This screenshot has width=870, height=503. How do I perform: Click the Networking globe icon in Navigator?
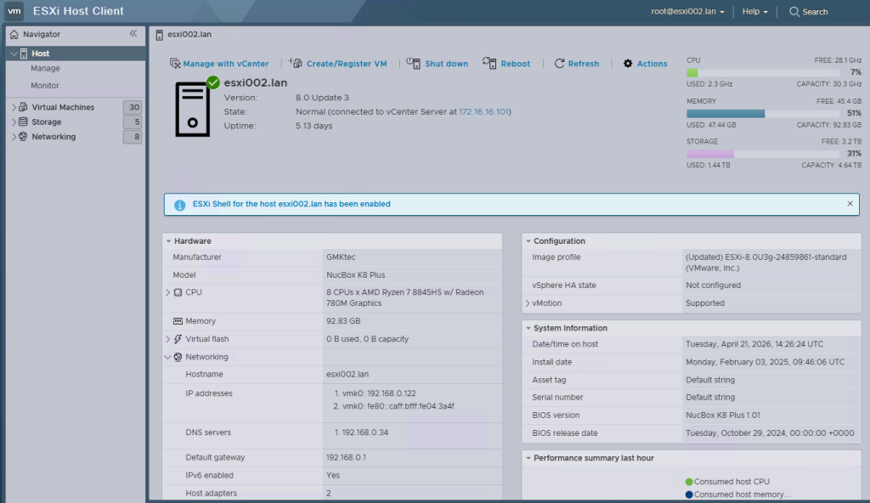23,137
